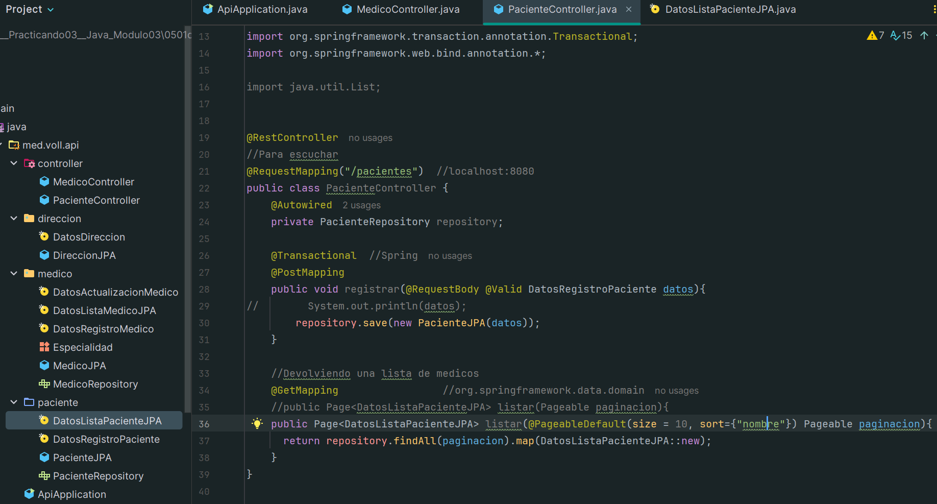Open DatosListaMedicoJPA in tree
The width and height of the screenshot is (937, 504).
105,310
